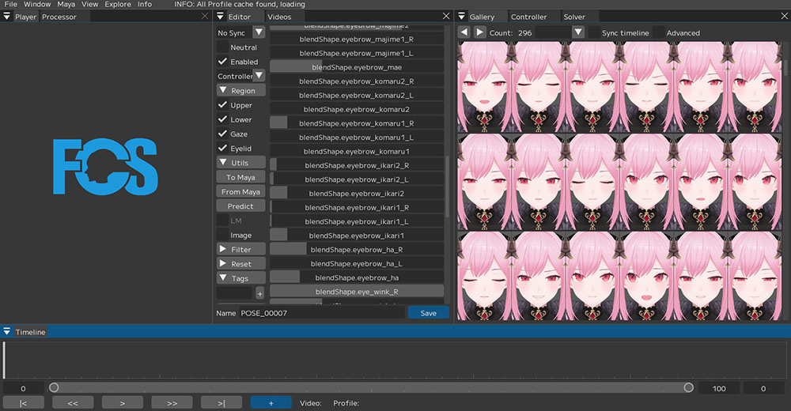Uncheck the Eyelid region checkbox
This screenshot has height=411, width=791.
click(222, 149)
